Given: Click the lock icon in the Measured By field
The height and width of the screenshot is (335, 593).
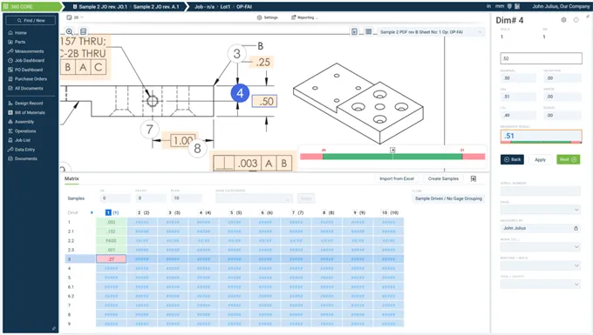Looking at the screenshot, I should (x=576, y=228).
